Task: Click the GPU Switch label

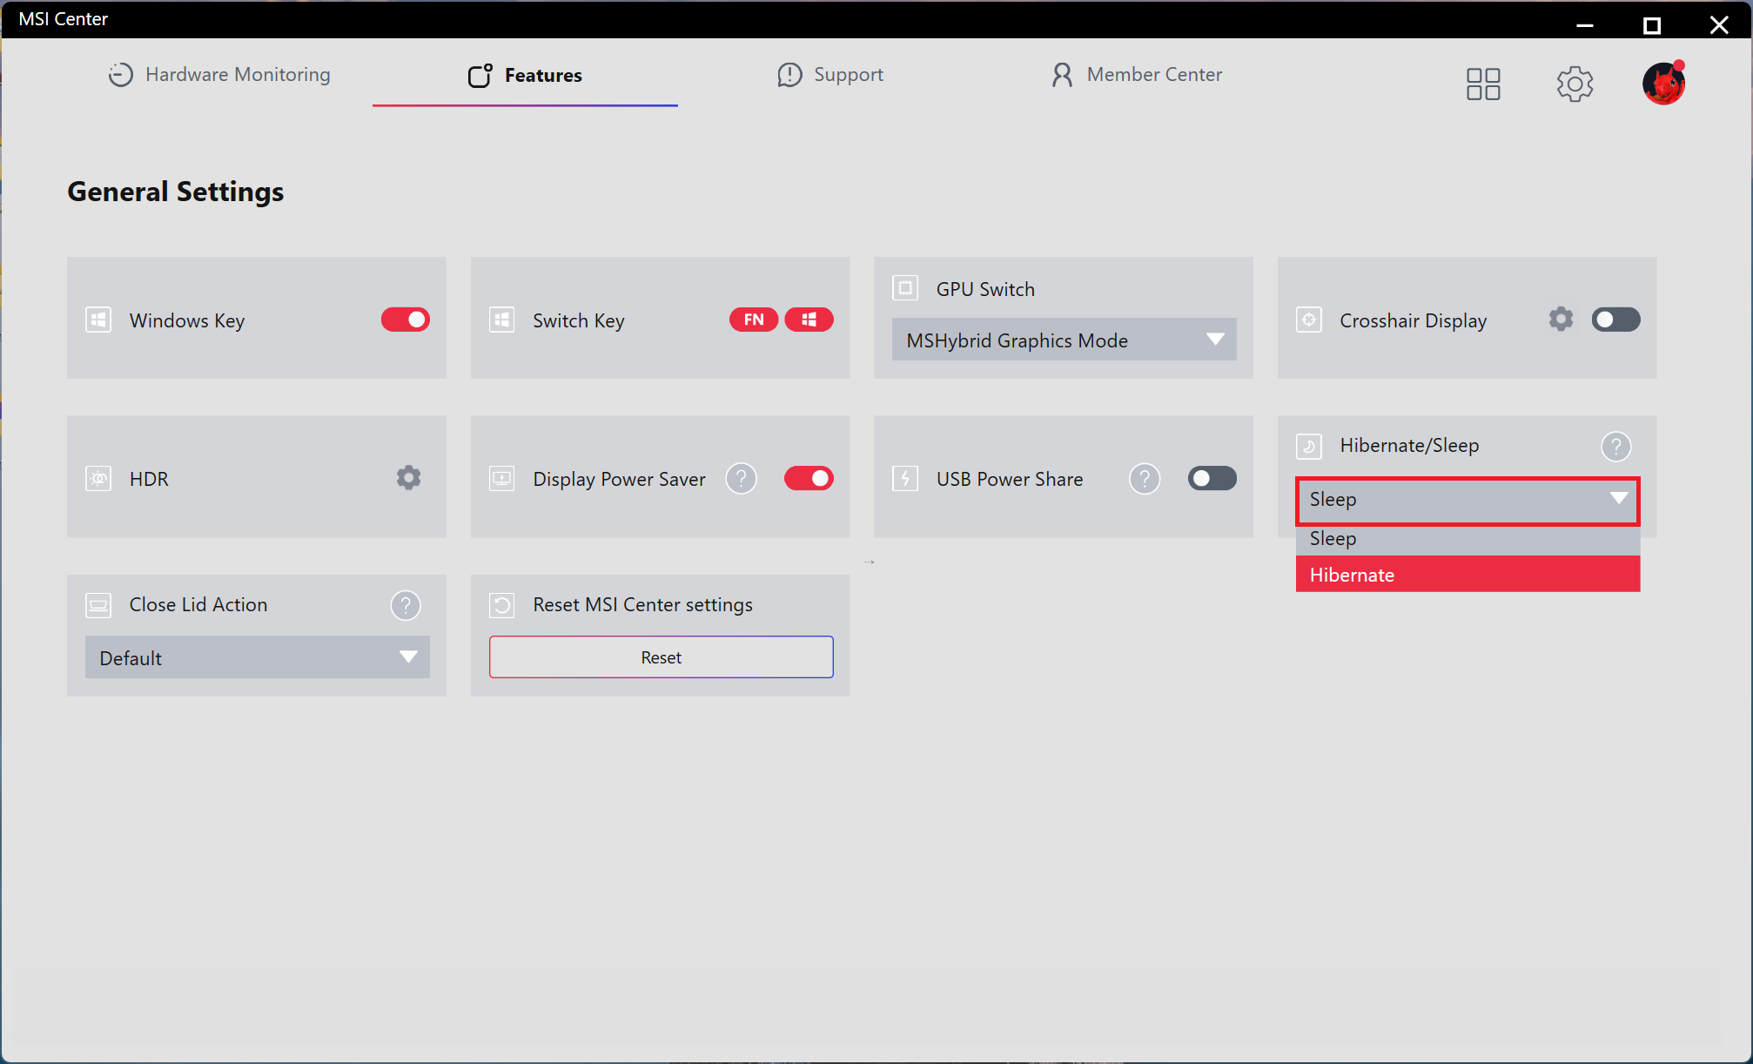Action: click(x=985, y=289)
